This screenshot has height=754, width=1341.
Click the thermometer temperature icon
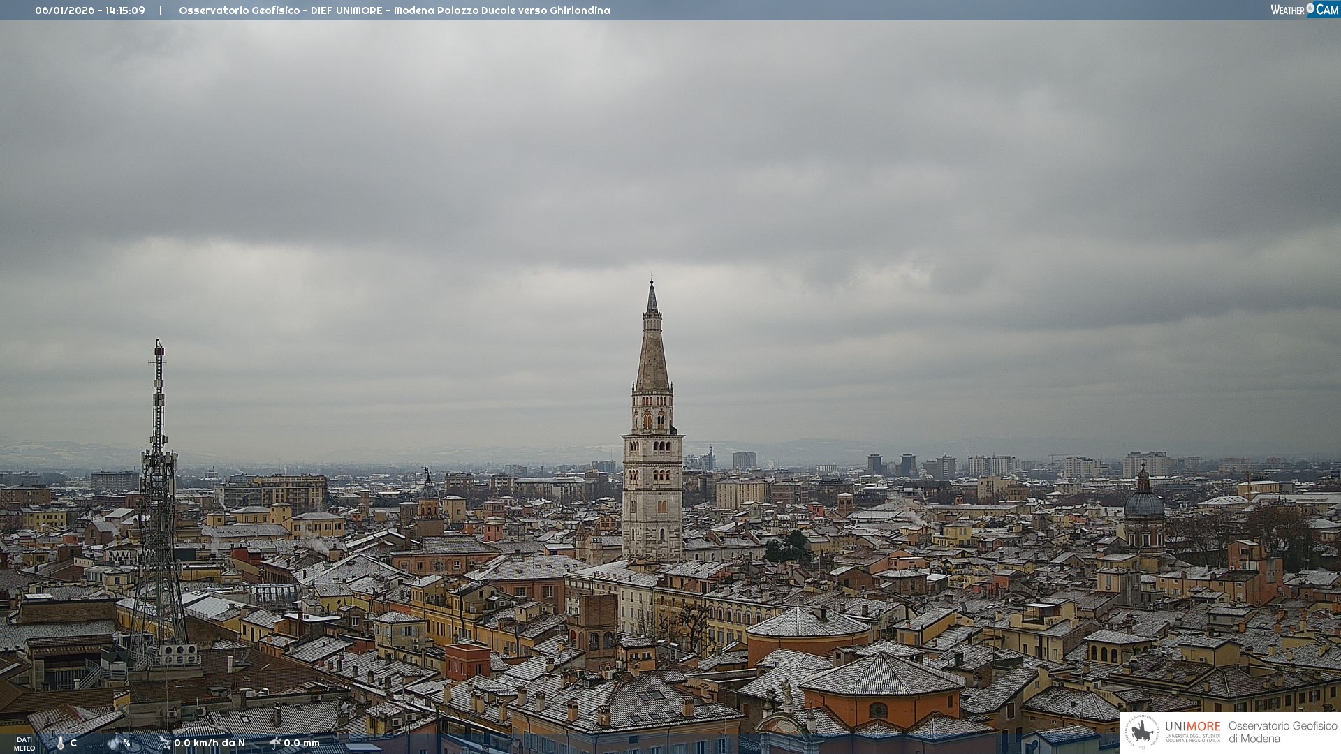click(61, 743)
